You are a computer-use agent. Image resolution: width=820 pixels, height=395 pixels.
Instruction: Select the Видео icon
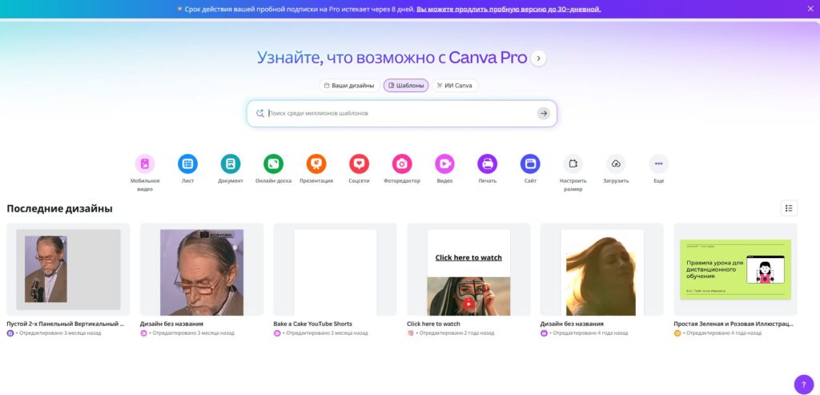coord(444,163)
